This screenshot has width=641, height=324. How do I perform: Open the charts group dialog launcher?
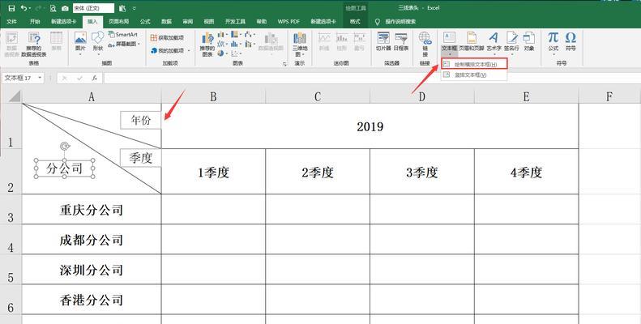284,64
